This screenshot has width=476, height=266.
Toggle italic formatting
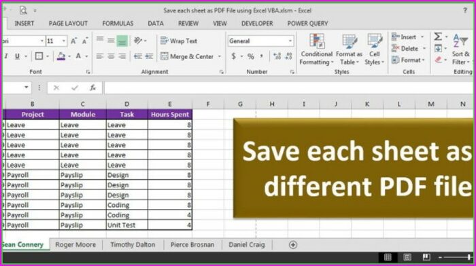[x=6, y=56]
